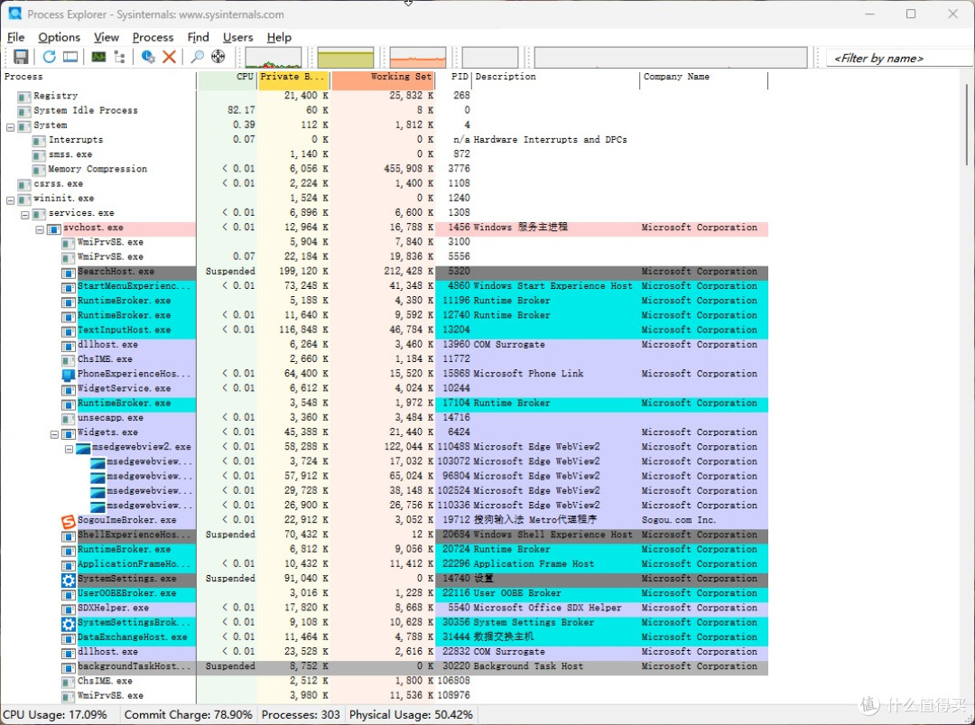975x725 pixels.
Task: Click the Process Explorer title bar app icon
Action: coord(15,13)
